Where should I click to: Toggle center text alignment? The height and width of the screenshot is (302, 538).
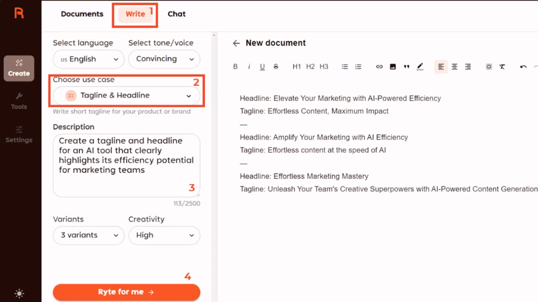(454, 67)
